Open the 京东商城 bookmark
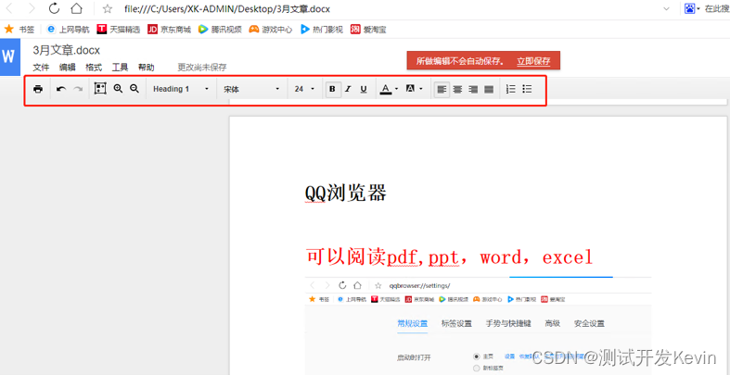This screenshot has width=730, height=375. [x=170, y=30]
